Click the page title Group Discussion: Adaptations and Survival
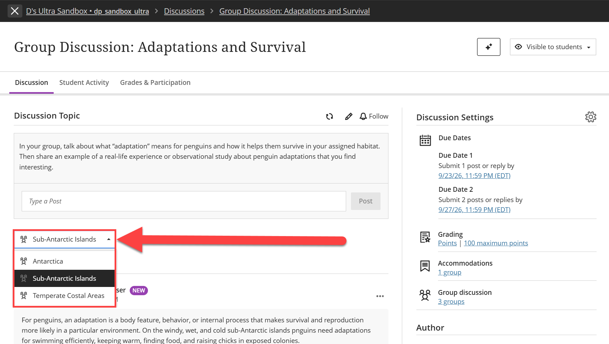Image resolution: width=609 pixels, height=344 pixels. tap(160, 47)
